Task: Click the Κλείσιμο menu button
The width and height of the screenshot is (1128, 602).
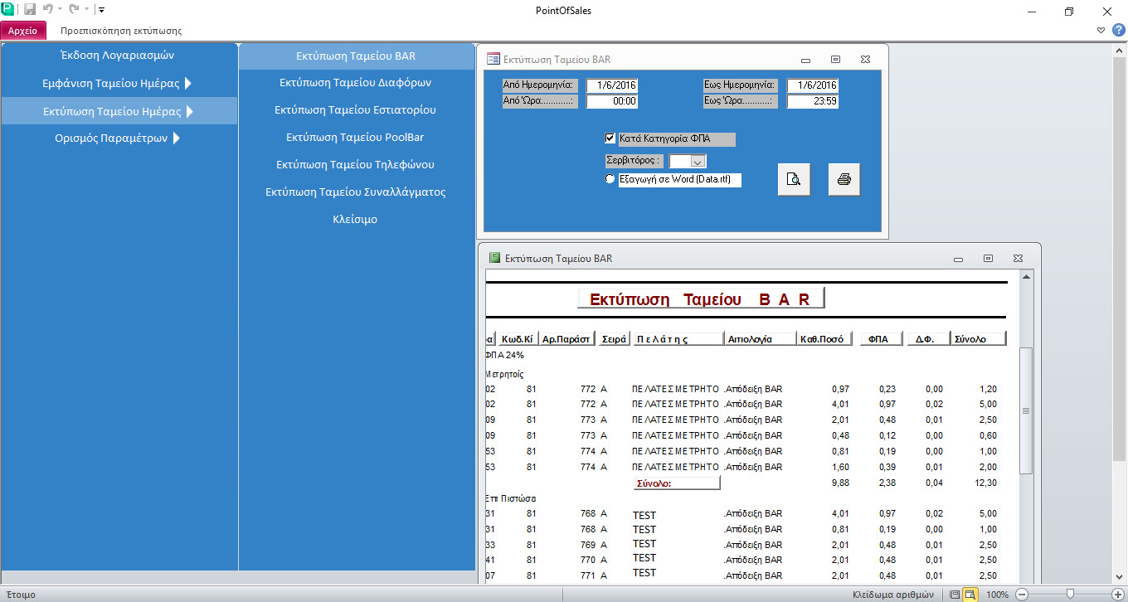Action: click(x=355, y=220)
